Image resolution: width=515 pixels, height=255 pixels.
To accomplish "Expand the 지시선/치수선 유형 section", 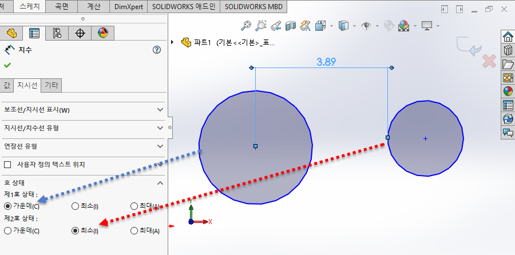I will pyautogui.click(x=160, y=128).
